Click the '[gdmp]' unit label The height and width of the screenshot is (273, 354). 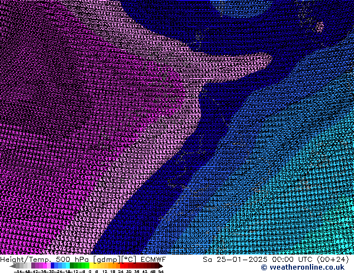pos(107,260)
